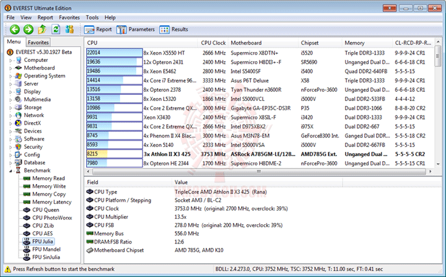Sort by Chipset column header
The width and height of the screenshot is (446, 277).
click(x=320, y=43)
